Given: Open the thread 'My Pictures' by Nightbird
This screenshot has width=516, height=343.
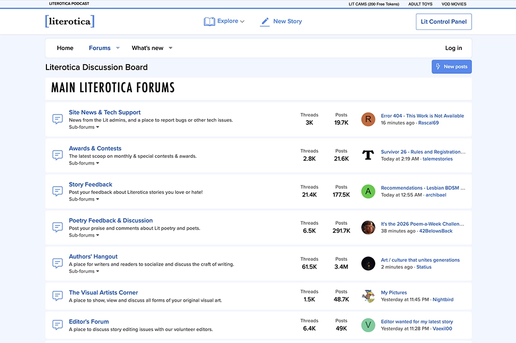Looking at the screenshot, I should pos(394,292).
